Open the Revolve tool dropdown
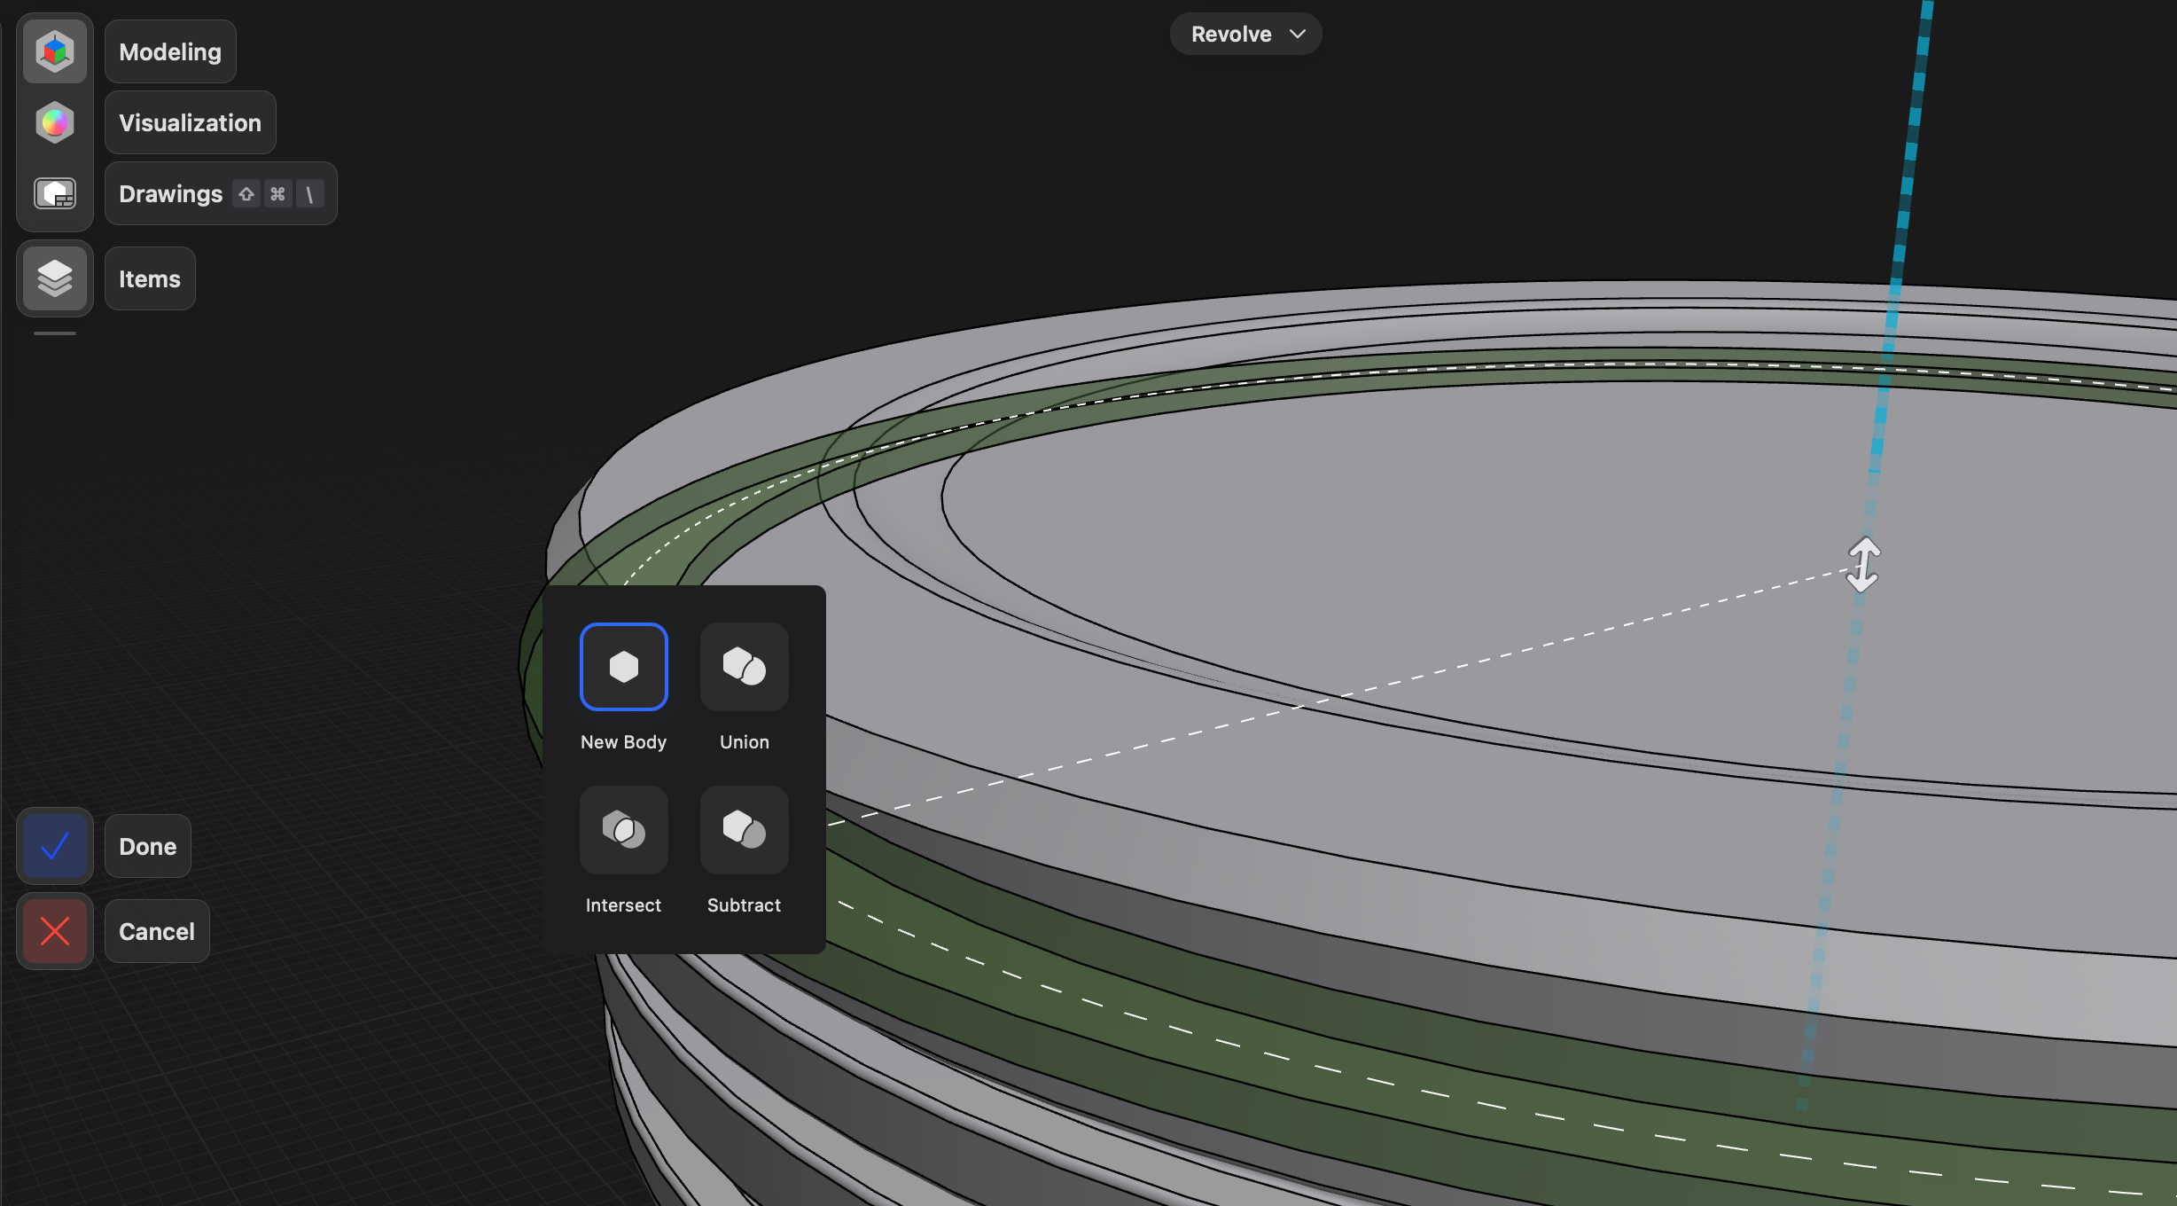Viewport: 2177px width, 1206px height. (x=1246, y=34)
